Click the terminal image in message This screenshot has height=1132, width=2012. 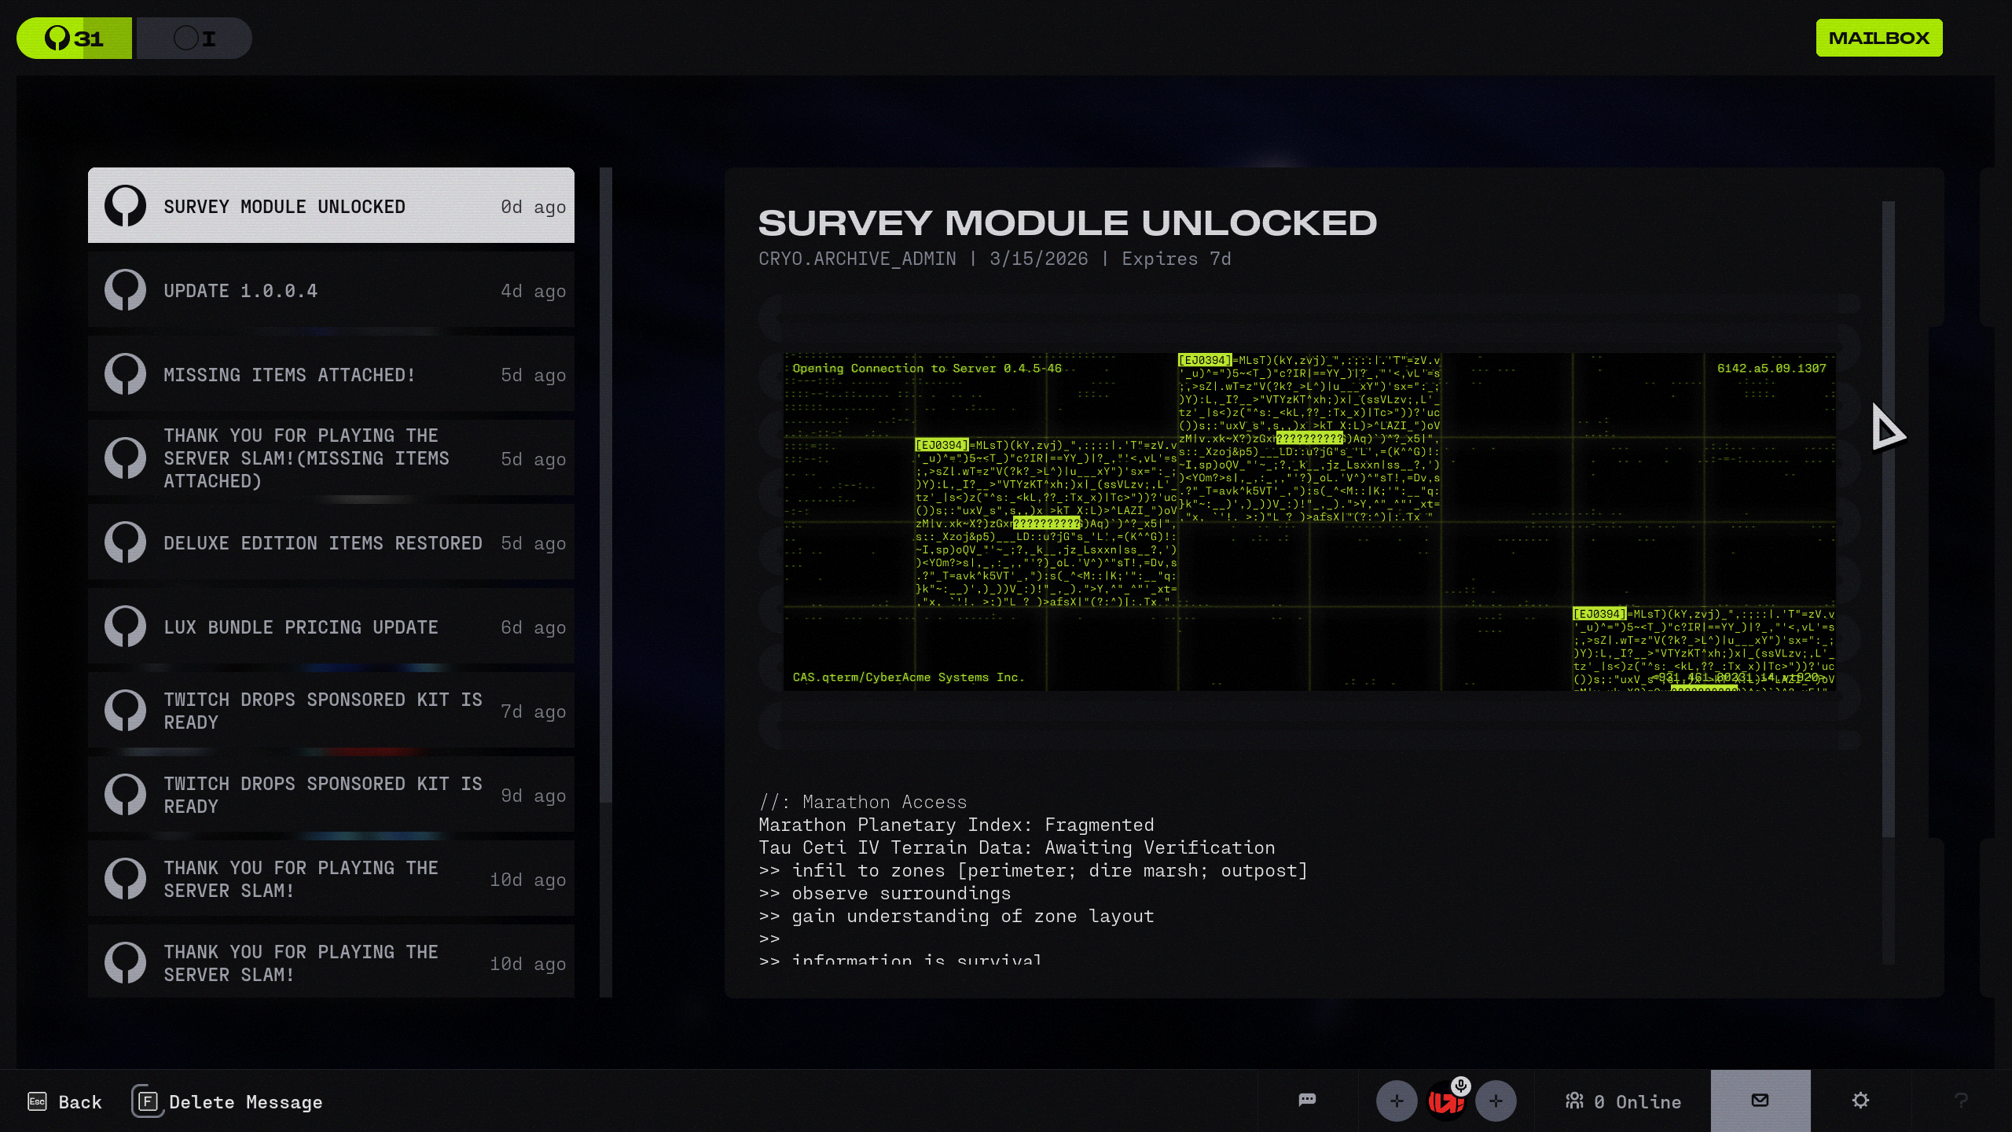point(1309,522)
